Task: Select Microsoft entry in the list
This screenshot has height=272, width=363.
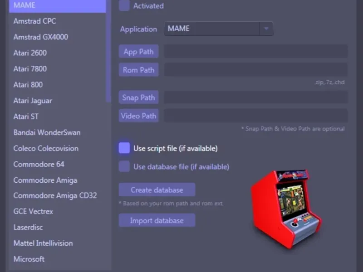Action: [x=29, y=259]
